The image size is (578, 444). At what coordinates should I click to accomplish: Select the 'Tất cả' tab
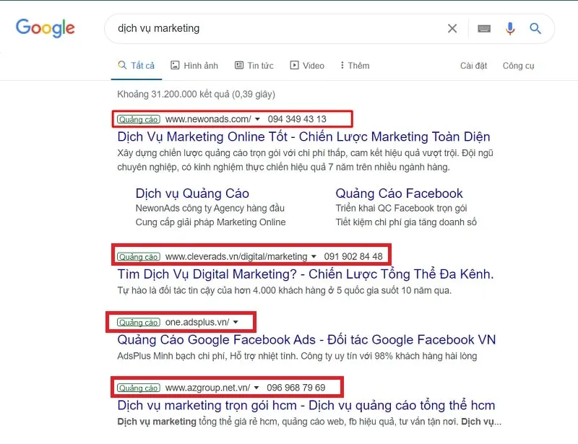click(x=137, y=66)
